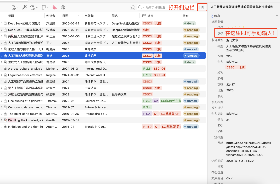Click document icon of 生成式人工智能引入数字 row
This screenshot has height=184, width=280.
5,62
